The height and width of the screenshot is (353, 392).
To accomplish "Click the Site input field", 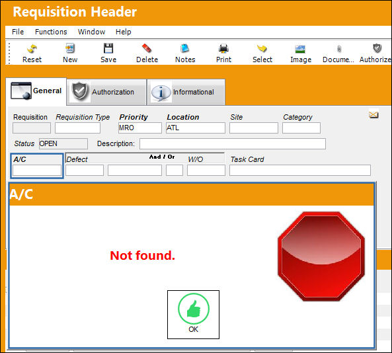I will [x=254, y=128].
